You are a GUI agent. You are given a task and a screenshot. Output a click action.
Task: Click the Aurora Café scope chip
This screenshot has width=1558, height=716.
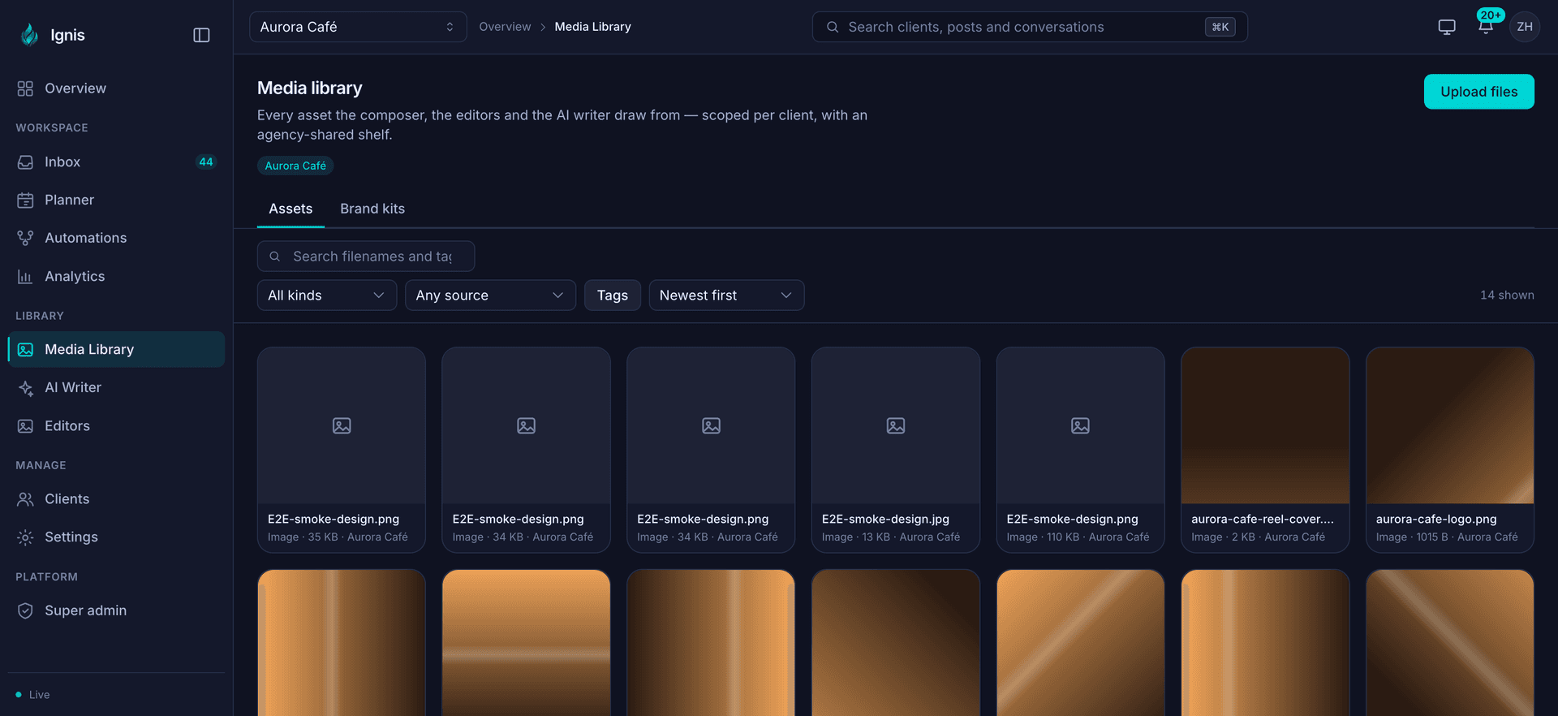295,166
